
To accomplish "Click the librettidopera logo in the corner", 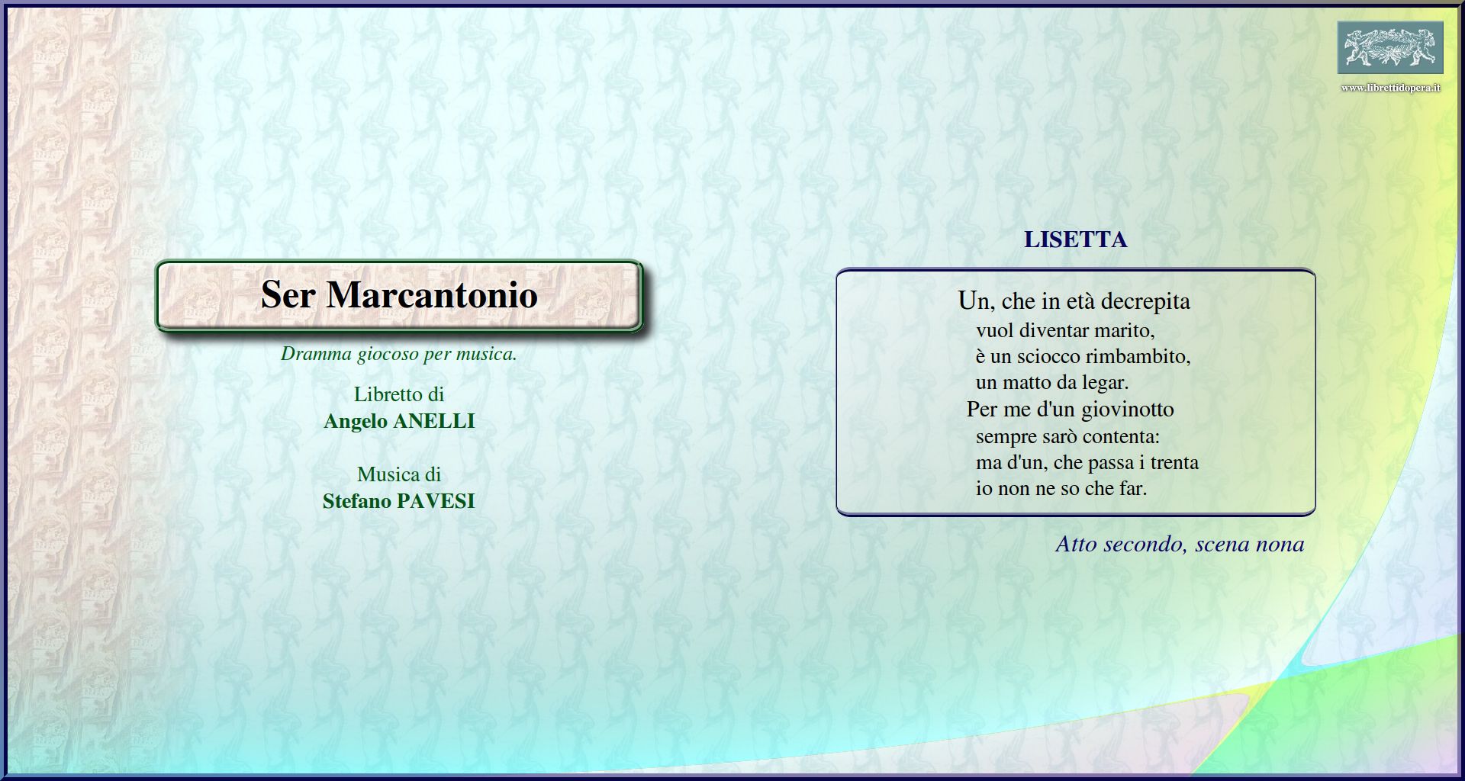I will tap(1389, 47).
